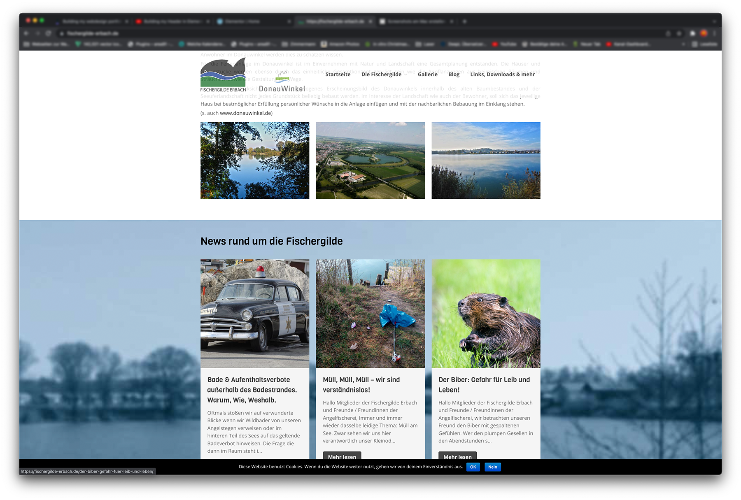Open article Bade & Aufenthaltsverbote title
This screenshot has height=500, width=741.
[252, 390]
